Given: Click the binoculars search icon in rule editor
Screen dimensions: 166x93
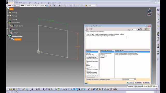Looking at the screenshot, I should point(138,29).
